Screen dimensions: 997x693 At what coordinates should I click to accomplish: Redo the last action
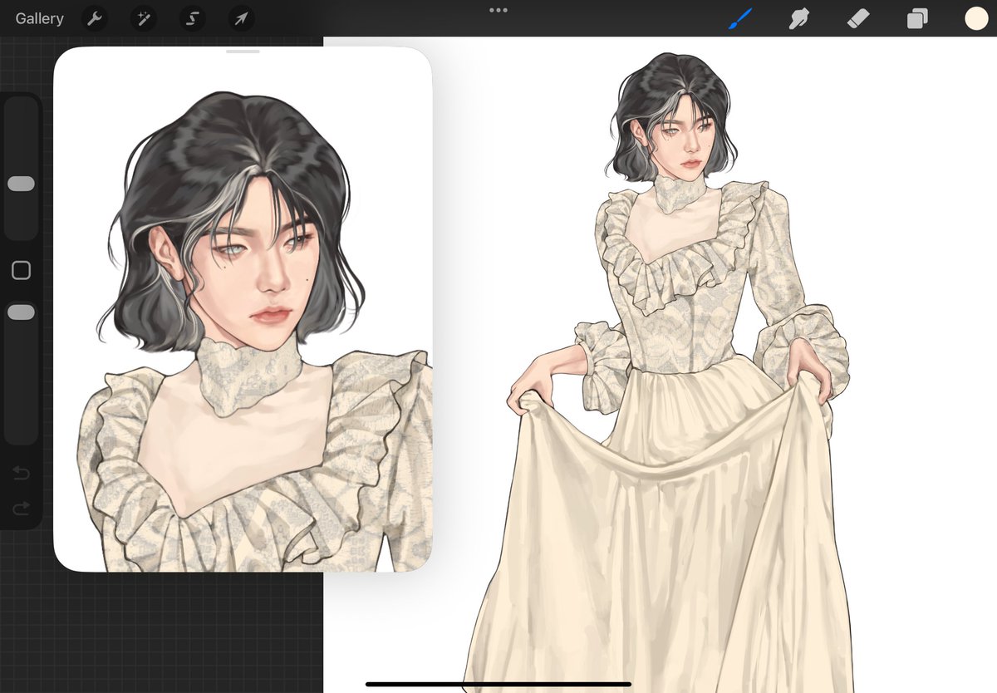click(x=21, y=508)
